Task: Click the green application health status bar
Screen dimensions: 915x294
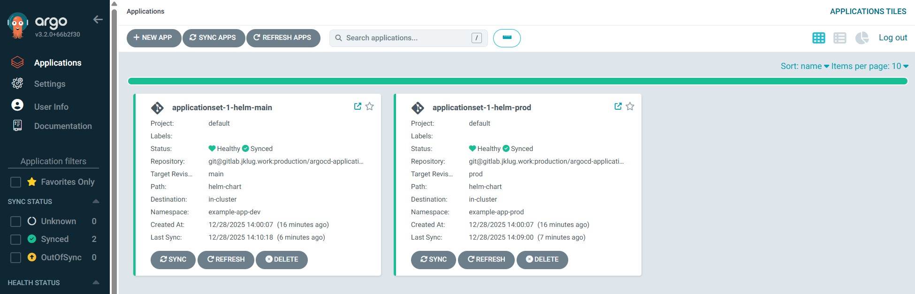Action: 517,81
